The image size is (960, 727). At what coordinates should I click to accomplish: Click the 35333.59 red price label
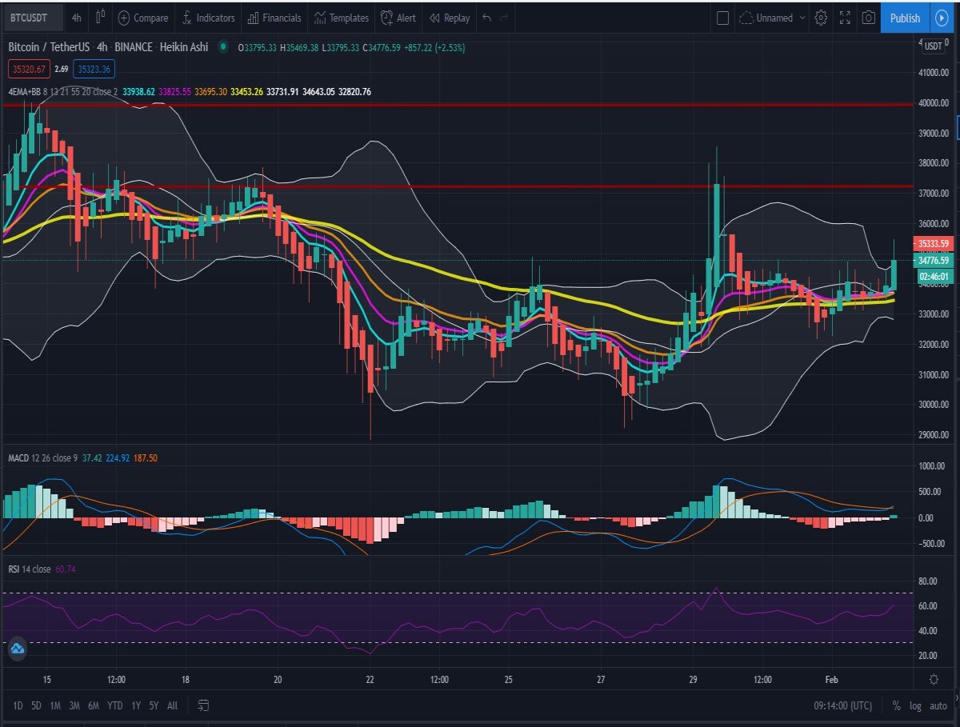[932, 244]
